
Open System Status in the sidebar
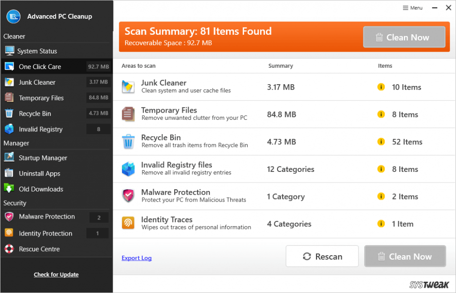pos(57,51)
